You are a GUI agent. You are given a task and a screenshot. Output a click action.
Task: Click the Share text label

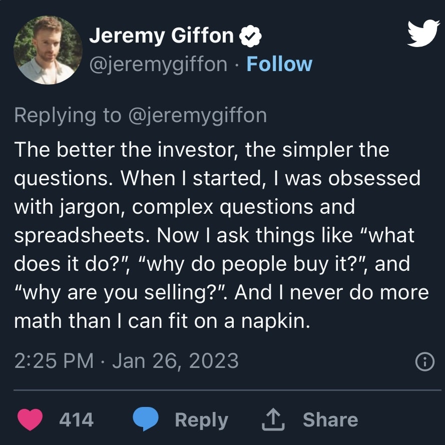[x=330, y=419]
